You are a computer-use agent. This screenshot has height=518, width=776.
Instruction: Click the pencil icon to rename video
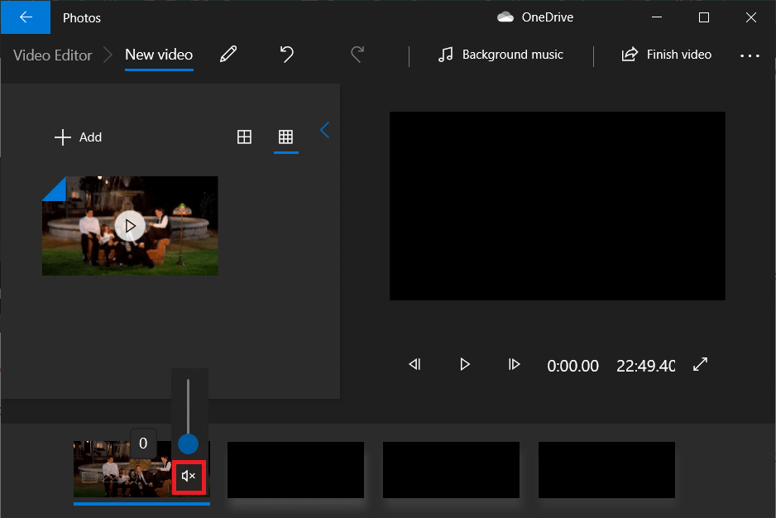click(x=228, y=55)
